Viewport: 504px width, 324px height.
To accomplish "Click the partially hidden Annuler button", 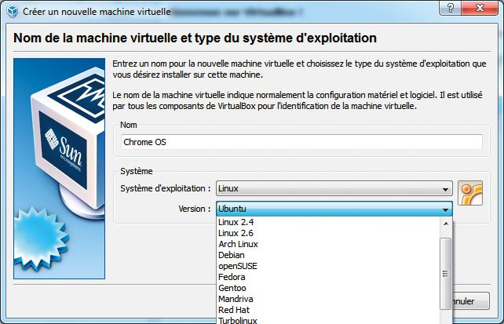I will [x=471, y=301].
